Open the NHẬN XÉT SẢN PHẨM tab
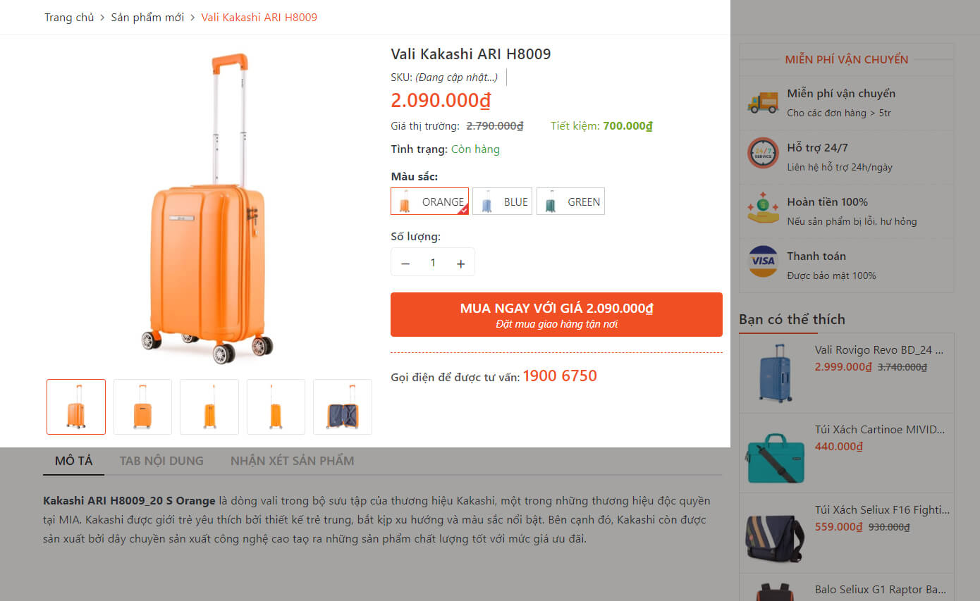This screenshot has width=980, height=601. (292, 461)
